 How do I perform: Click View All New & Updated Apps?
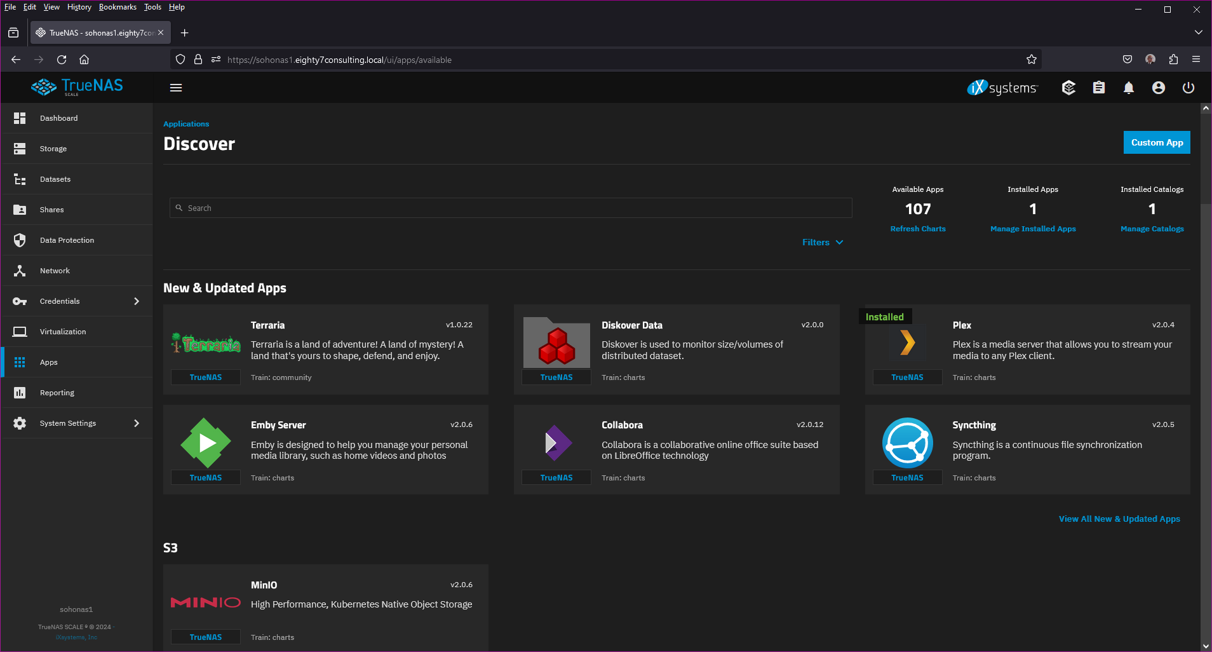coord(1119,519)
